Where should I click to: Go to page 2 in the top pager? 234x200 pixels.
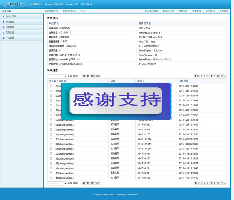(x=204, y=76)
